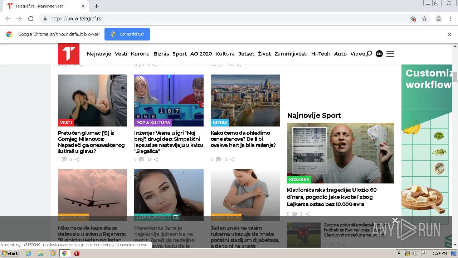Open the Život menu item
The image size is (458, 258).
pos(264,54)
